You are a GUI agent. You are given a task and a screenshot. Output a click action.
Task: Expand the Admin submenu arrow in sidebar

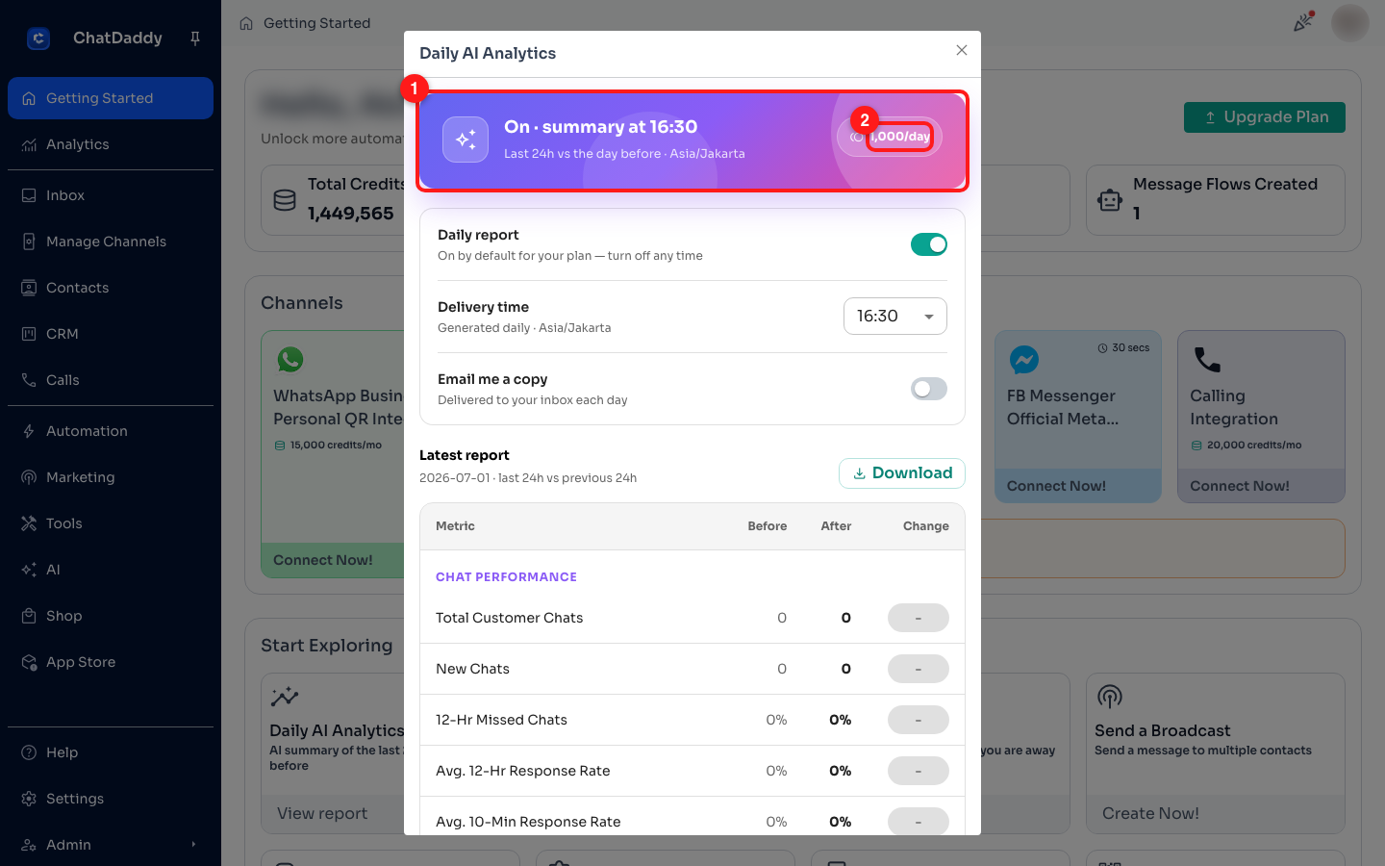click(x=193, y=845)
